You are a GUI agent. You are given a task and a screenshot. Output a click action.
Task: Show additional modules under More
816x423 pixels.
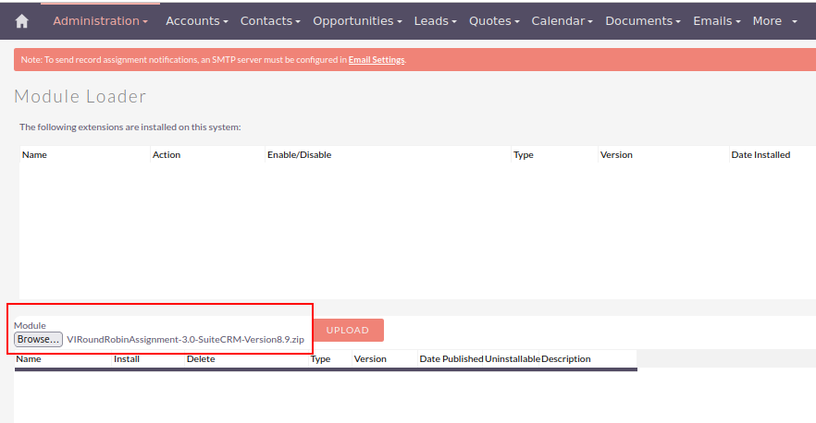coord(774,20)
